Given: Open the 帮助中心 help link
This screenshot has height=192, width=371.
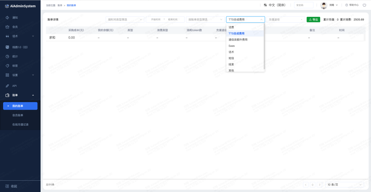Looking at the screenshot, I should pyautogui.click(x=352, y=5).
